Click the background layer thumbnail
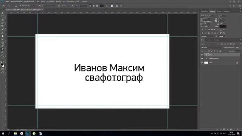242x136 pixels. pos(206,63)
